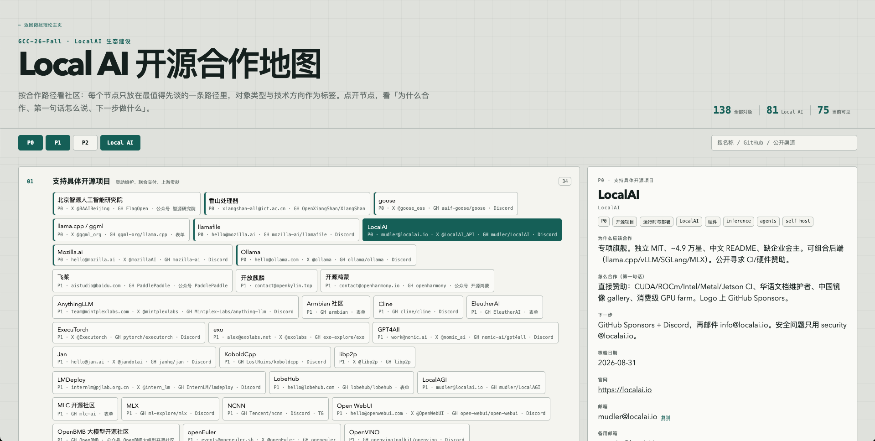Open the 北京智源人工智能研究院 node card

point(127,203)
